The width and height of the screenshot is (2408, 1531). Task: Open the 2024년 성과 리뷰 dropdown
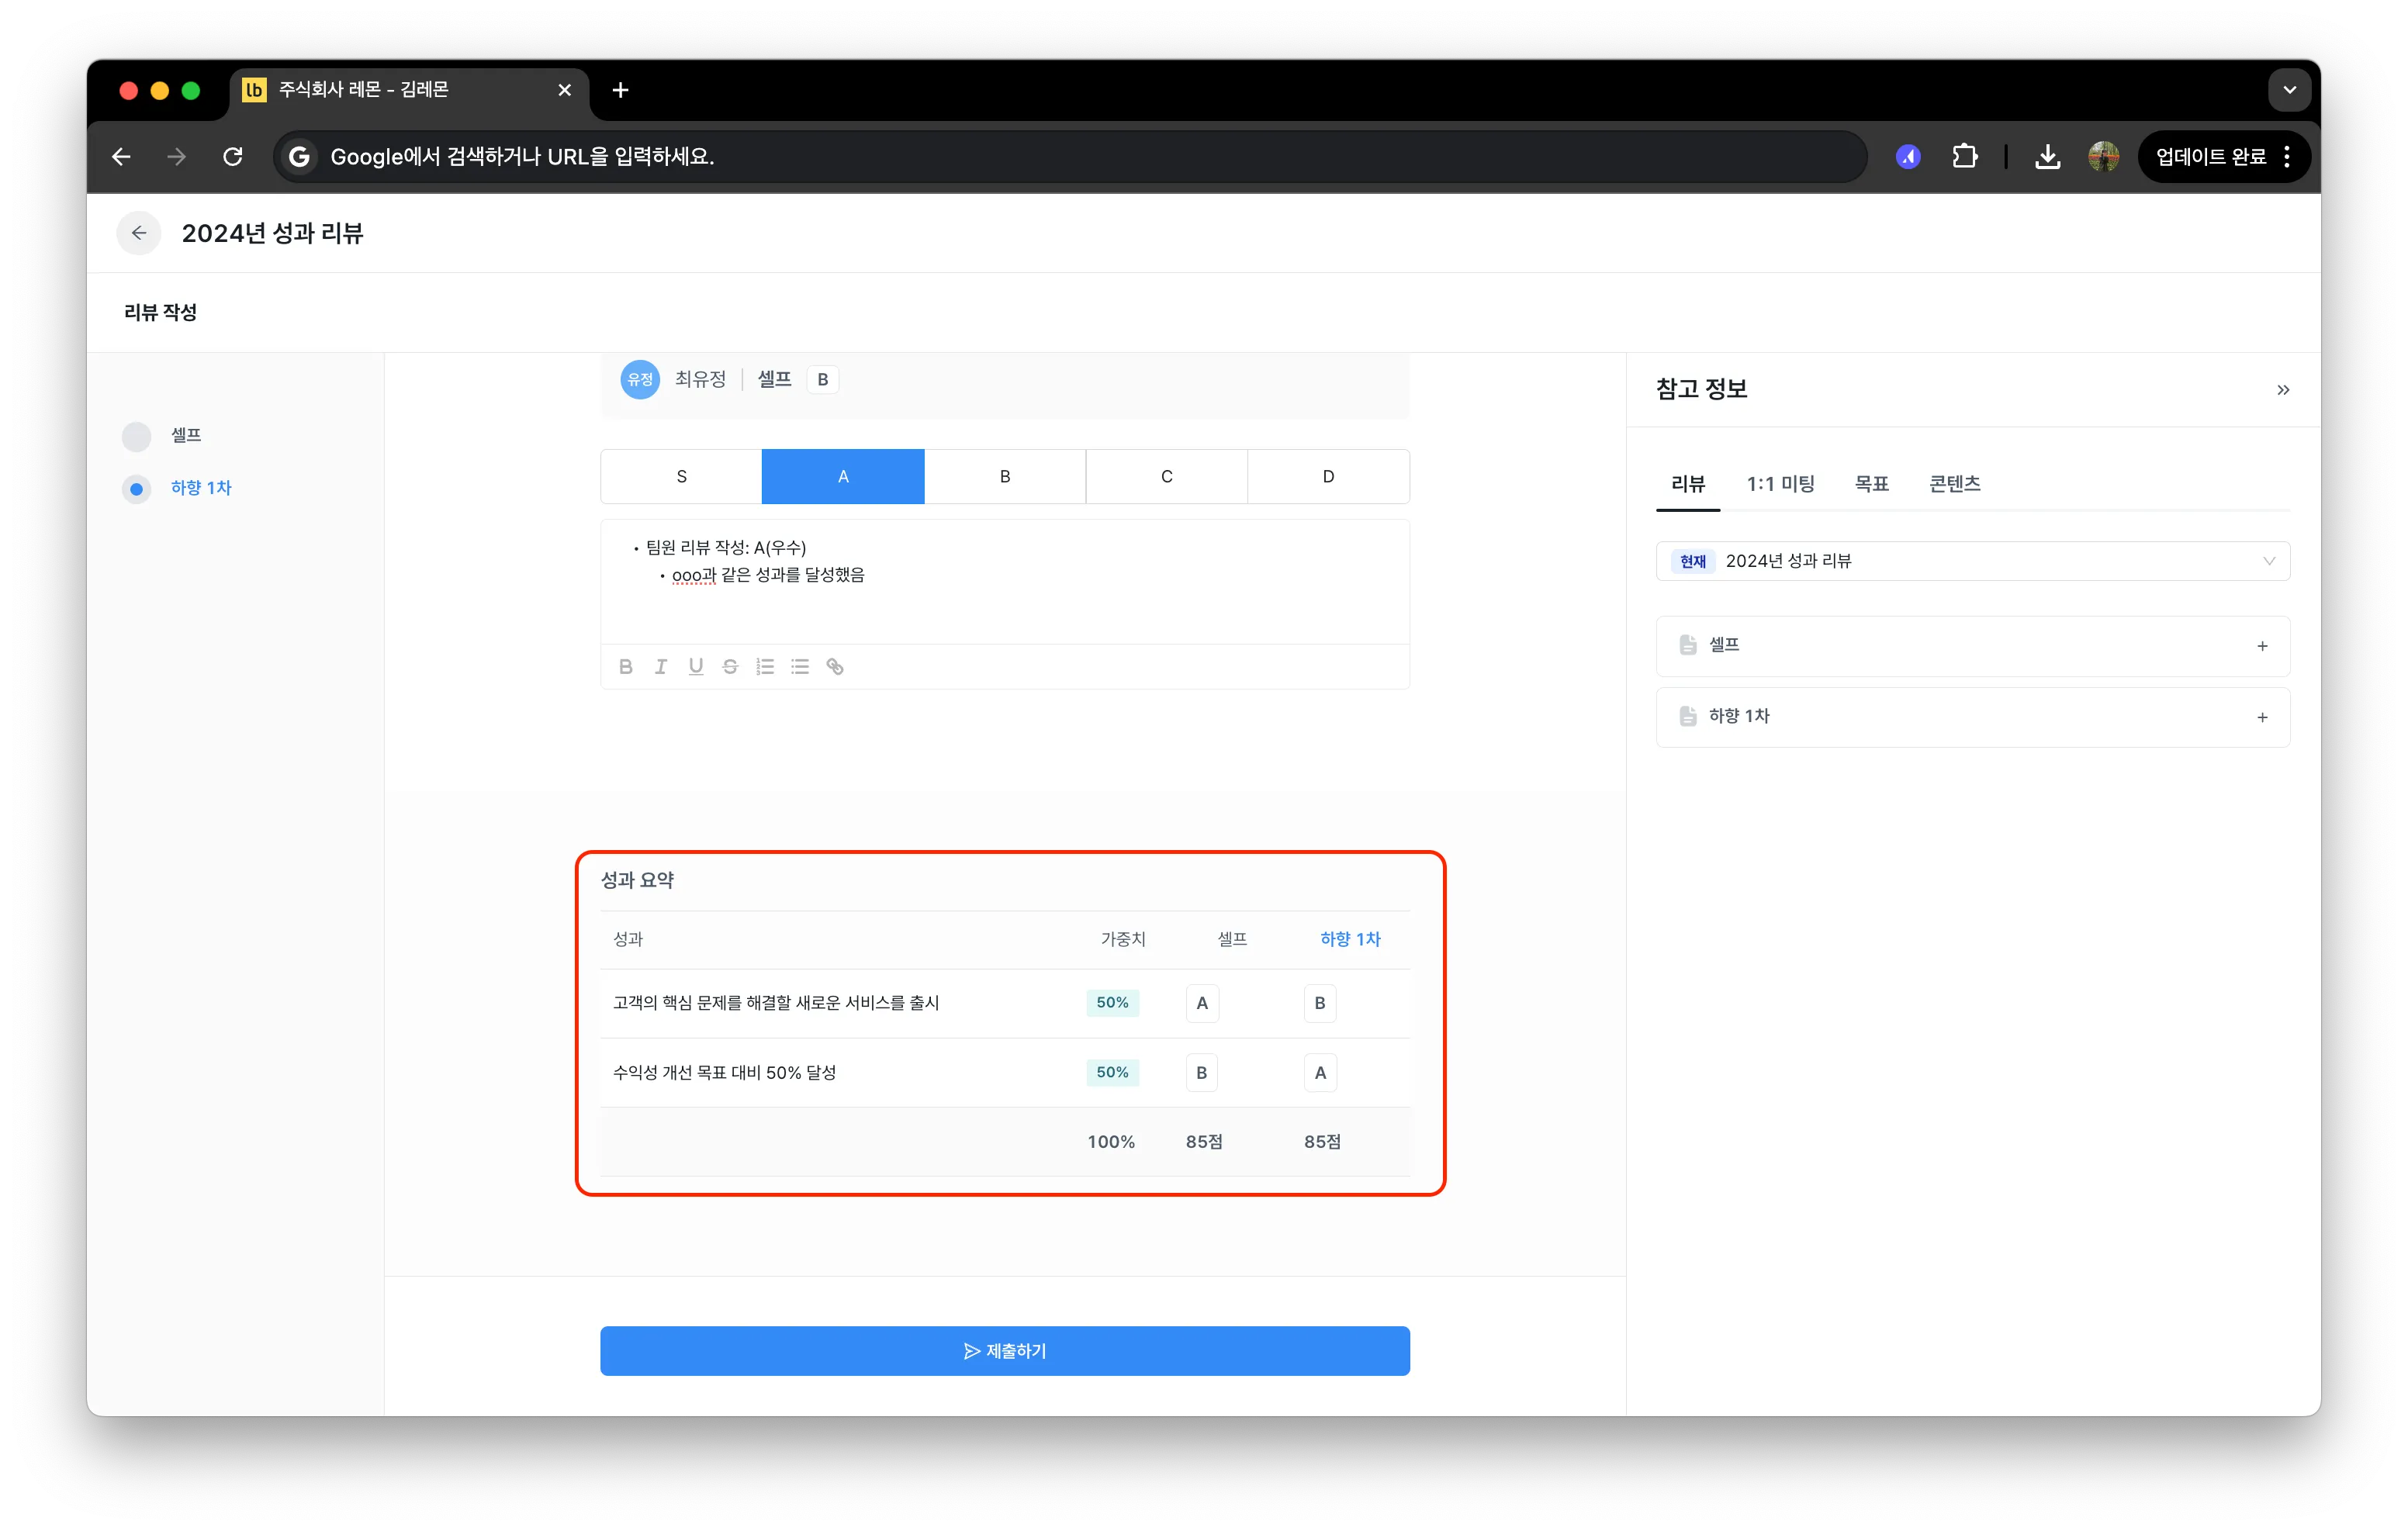point(1972,561)
